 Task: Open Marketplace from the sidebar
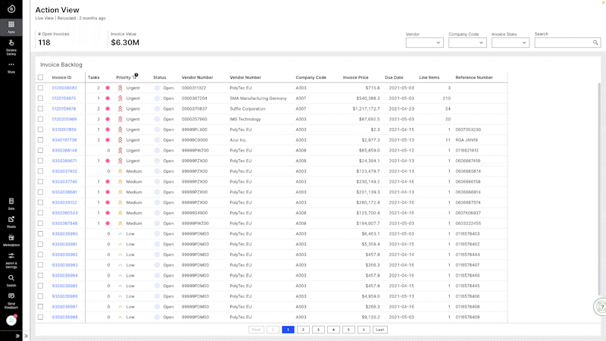click(x=11, y=240)
